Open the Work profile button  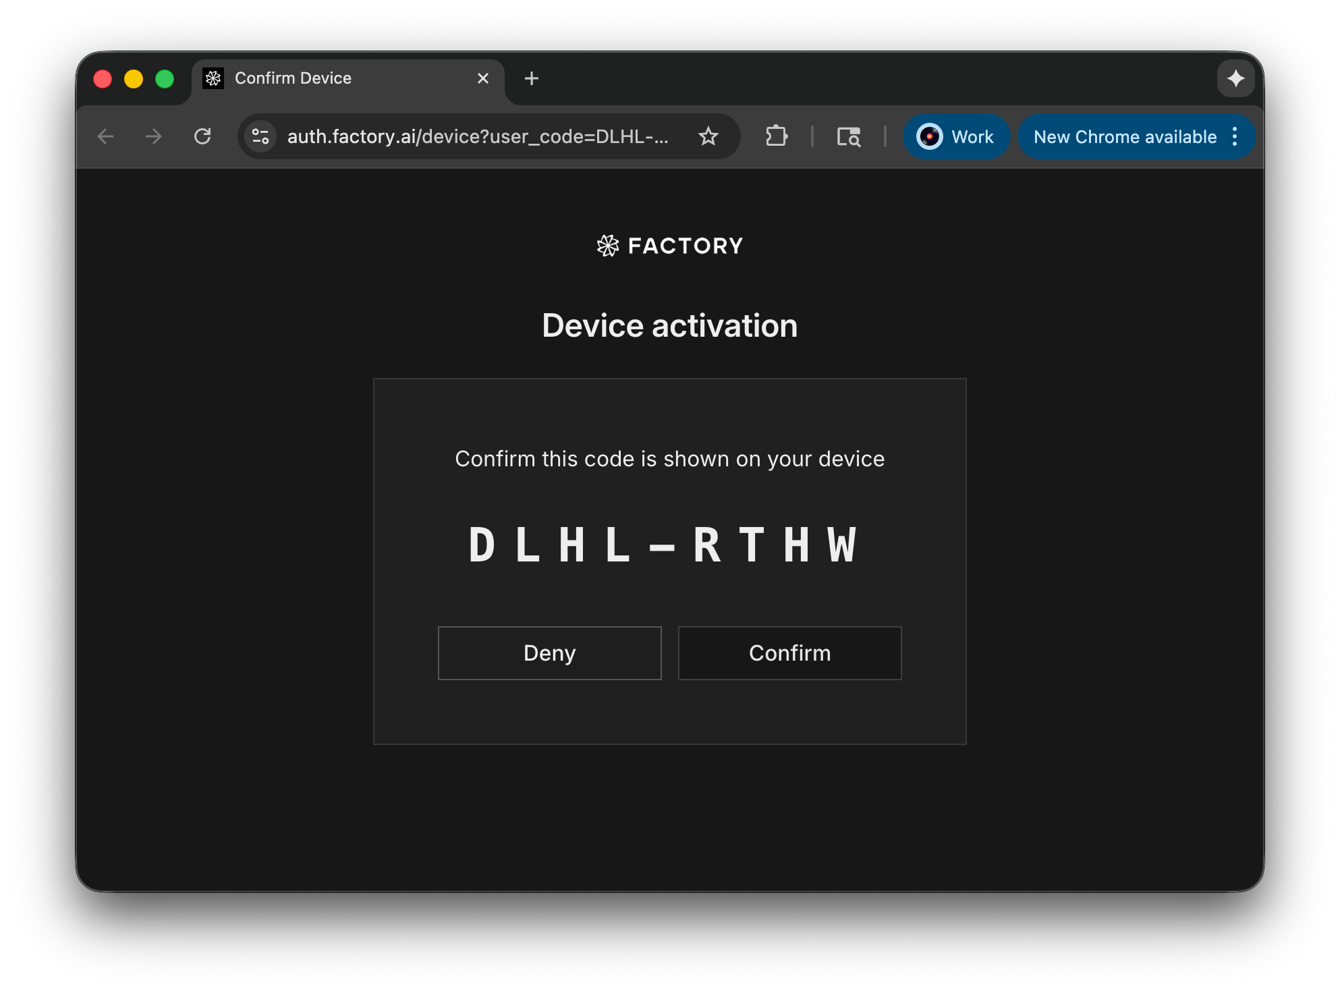(956, 137)
